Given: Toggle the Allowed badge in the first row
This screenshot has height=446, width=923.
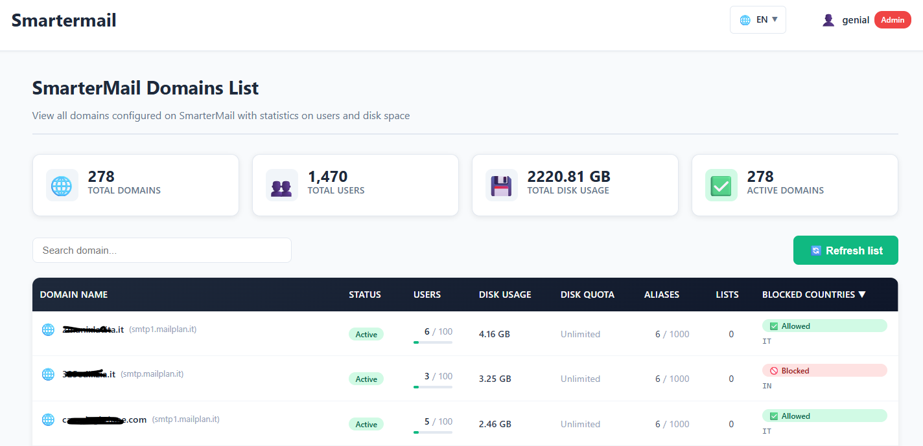Looking at the screenshot, I should 824,326.
